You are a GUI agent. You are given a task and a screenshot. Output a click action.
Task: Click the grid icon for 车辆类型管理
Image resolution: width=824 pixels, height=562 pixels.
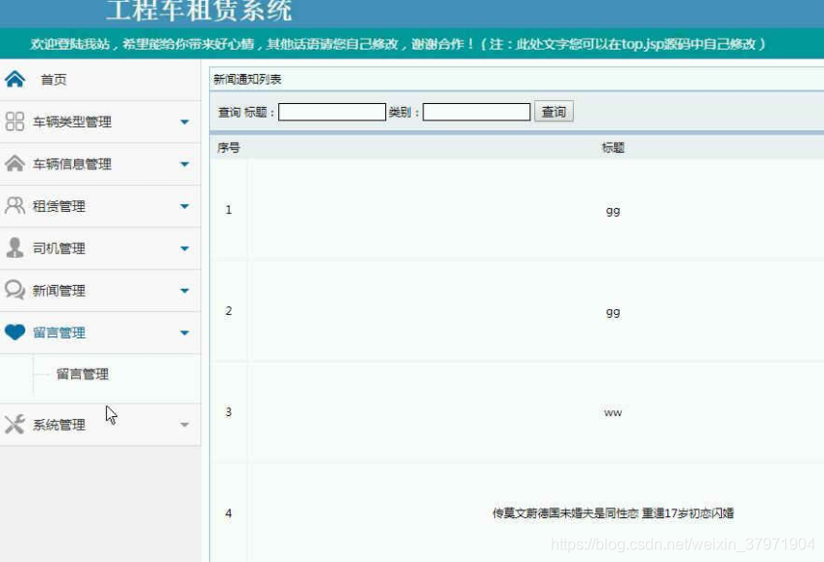pos(15,122)
